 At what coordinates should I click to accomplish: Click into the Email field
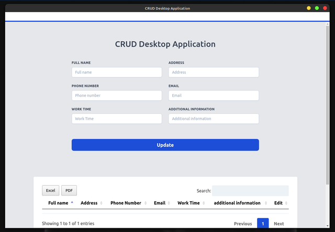(x=214, y=96)
